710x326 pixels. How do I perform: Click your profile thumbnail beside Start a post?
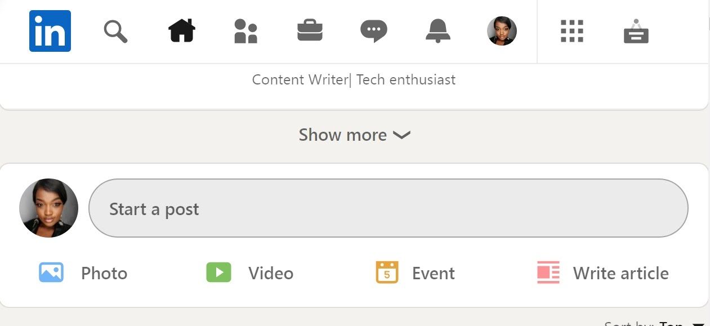pyautogui.click(x=48, y=208)
